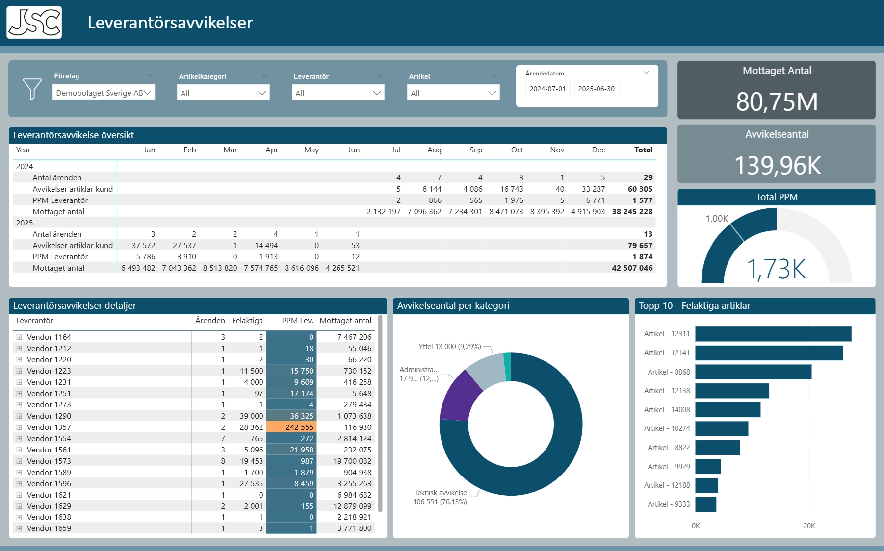884x551 pixels.
Task: Click the Artikel slicer header chevron
Action: (494, 76)
